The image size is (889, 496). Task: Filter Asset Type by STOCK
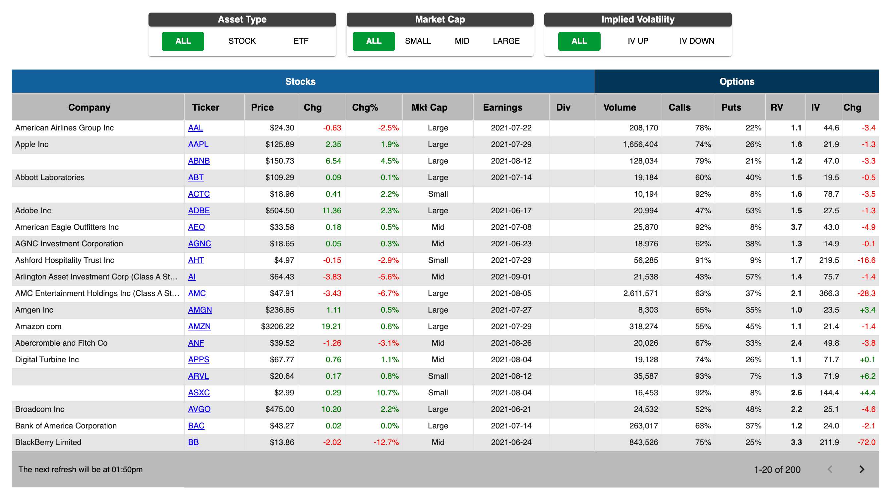242,41
